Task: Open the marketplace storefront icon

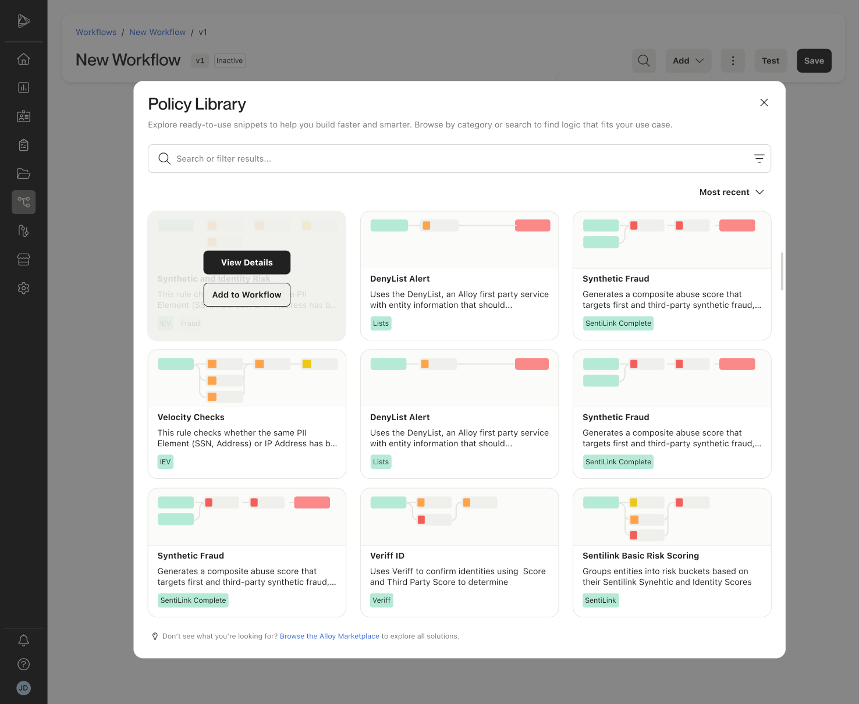Action: (24, 259)
